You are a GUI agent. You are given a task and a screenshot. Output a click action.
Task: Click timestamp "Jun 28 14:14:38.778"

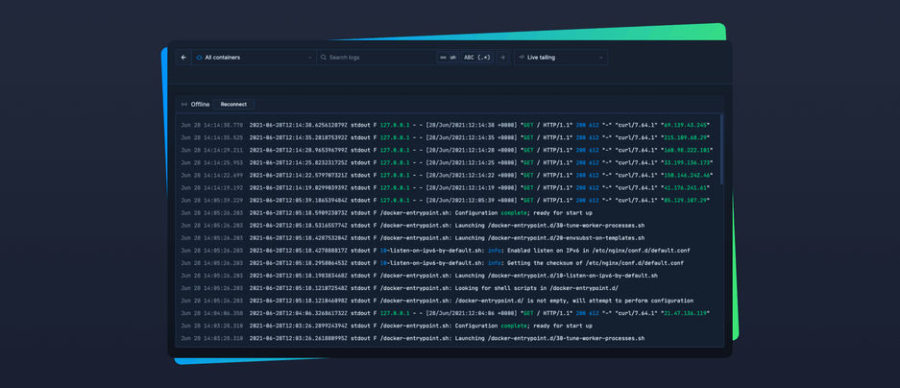pyautogui.click(x=212, y=125)
